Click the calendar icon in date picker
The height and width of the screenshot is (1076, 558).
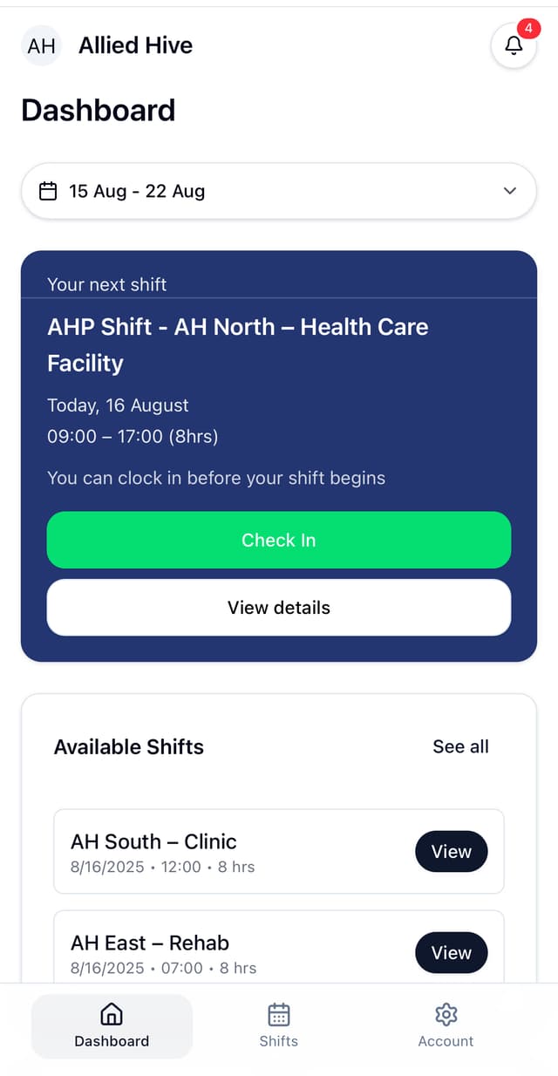tap(49, 191)
